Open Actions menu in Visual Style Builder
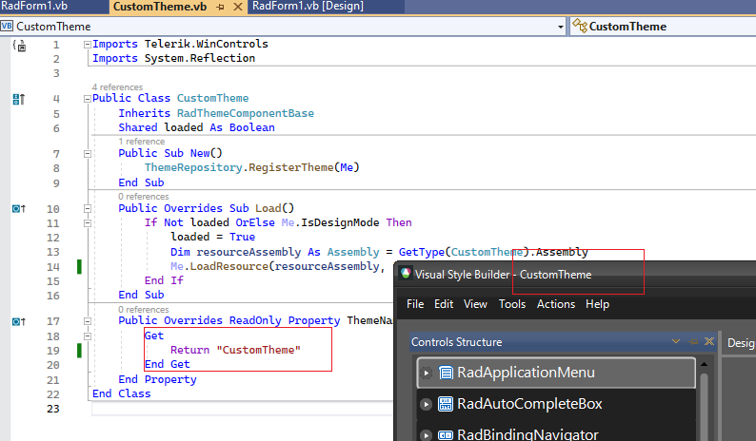 [556, 304]
